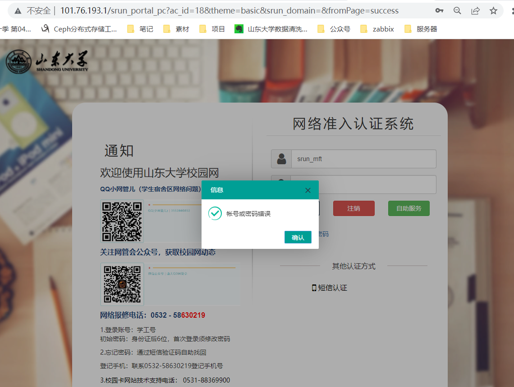This screenshot has height=387, width=514.
Task: Click the QQ小网管儿 QR code
Action: [x=122, y=221]
